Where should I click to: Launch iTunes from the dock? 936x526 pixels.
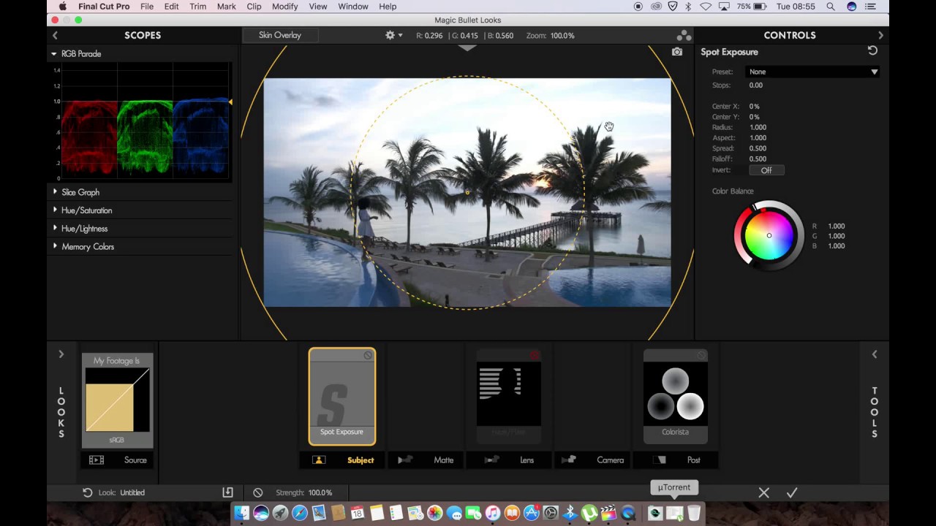493,513
